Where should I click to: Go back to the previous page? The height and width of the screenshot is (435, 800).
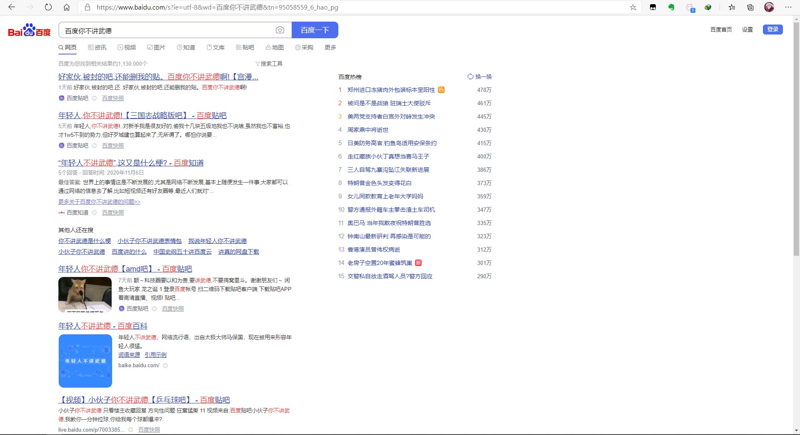pyautogui.click(x=12, y=7)
